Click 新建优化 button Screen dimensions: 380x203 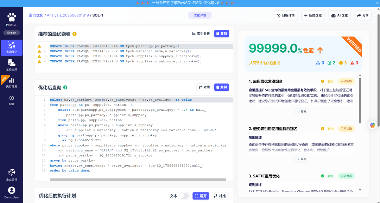click(x=313, y=15)
